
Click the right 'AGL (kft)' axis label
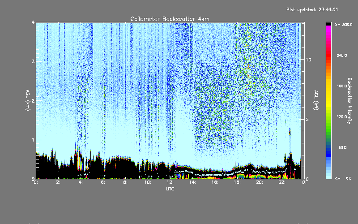(x=316, y=100)
